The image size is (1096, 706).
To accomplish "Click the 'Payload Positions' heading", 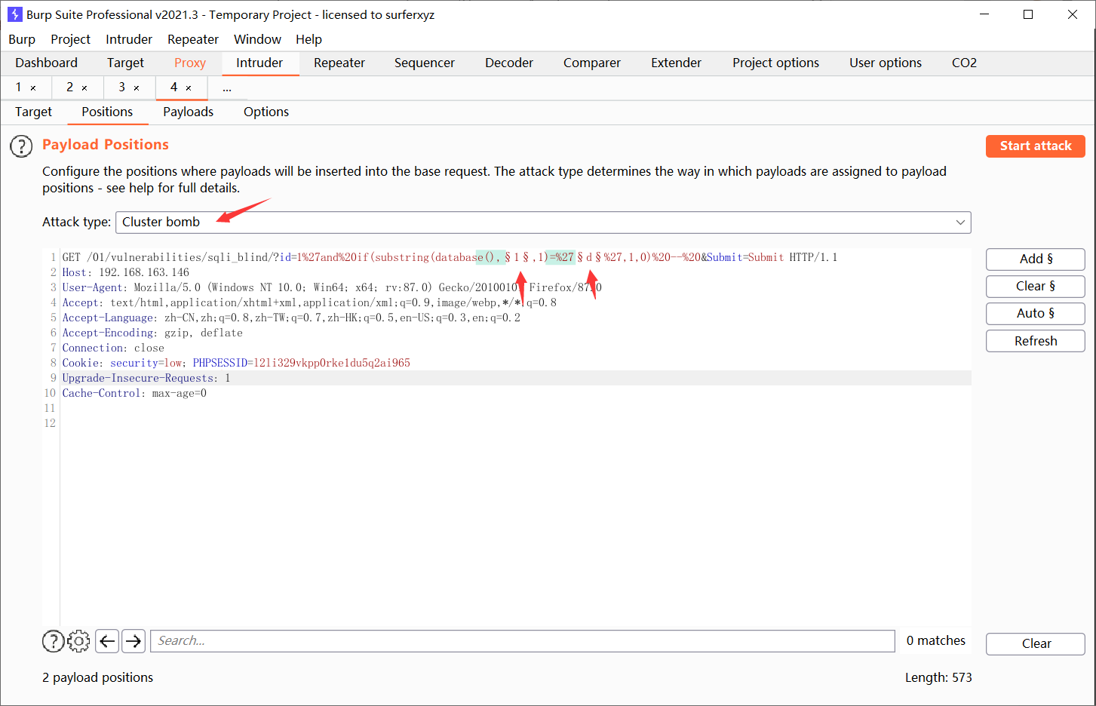I will point(106,144).
